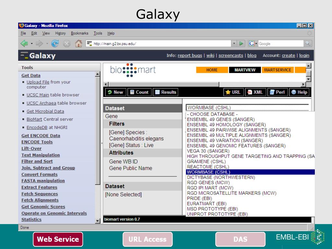Open the Firefox Help menu
The width and height of the screenshot is (332, 249).
click(111, 33)
